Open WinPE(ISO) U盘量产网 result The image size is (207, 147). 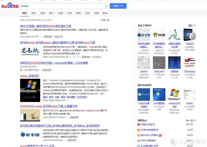point(49,106)
